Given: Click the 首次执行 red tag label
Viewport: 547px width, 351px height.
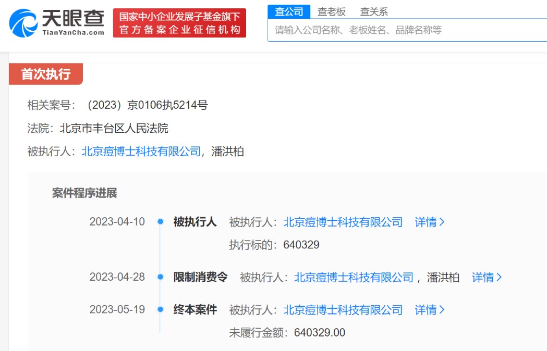Looking at the screenshot, I should [x=46, y=74].
